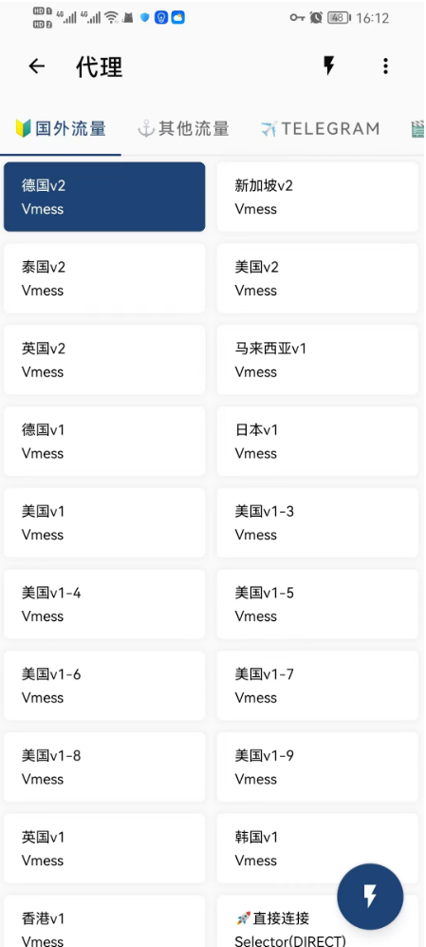Select the 马来西亚v1 proxy
Viewport: 426px width, 947px height.
pos(318,360)
